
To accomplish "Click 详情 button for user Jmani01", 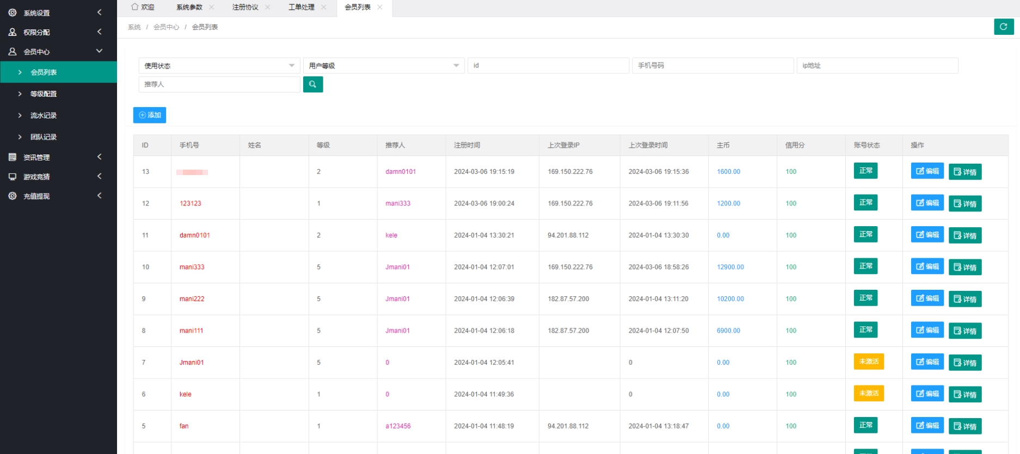I will pyautogui.click(x=964, y=363).
